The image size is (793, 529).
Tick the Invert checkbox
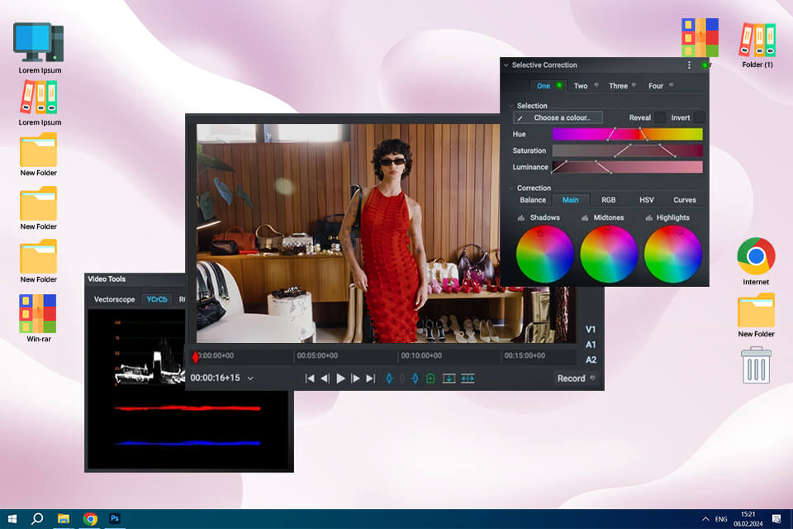(x=699, y=118)
